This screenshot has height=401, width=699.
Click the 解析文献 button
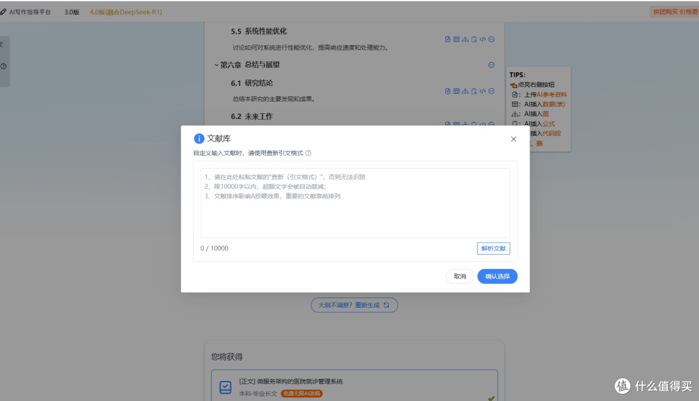tap(493, 248)
